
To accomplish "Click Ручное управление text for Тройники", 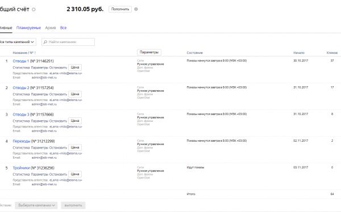I will 151,171.
